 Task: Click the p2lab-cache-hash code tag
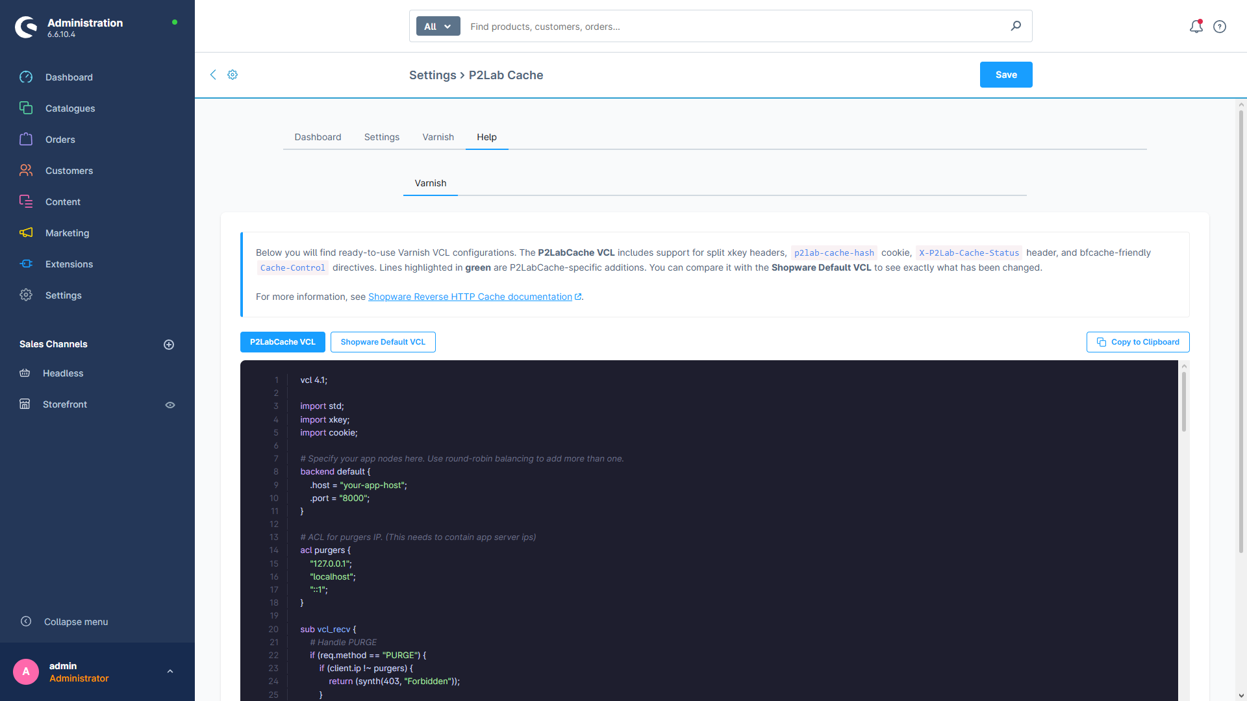[x=834, y=253]
